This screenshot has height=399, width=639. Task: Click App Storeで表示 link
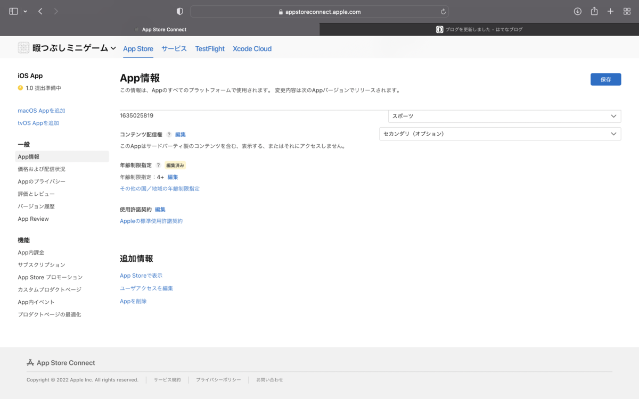[141, 276]
